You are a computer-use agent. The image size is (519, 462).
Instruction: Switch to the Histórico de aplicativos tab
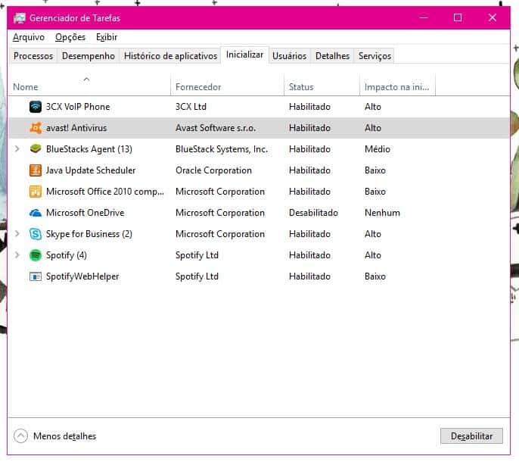(170, 56)
